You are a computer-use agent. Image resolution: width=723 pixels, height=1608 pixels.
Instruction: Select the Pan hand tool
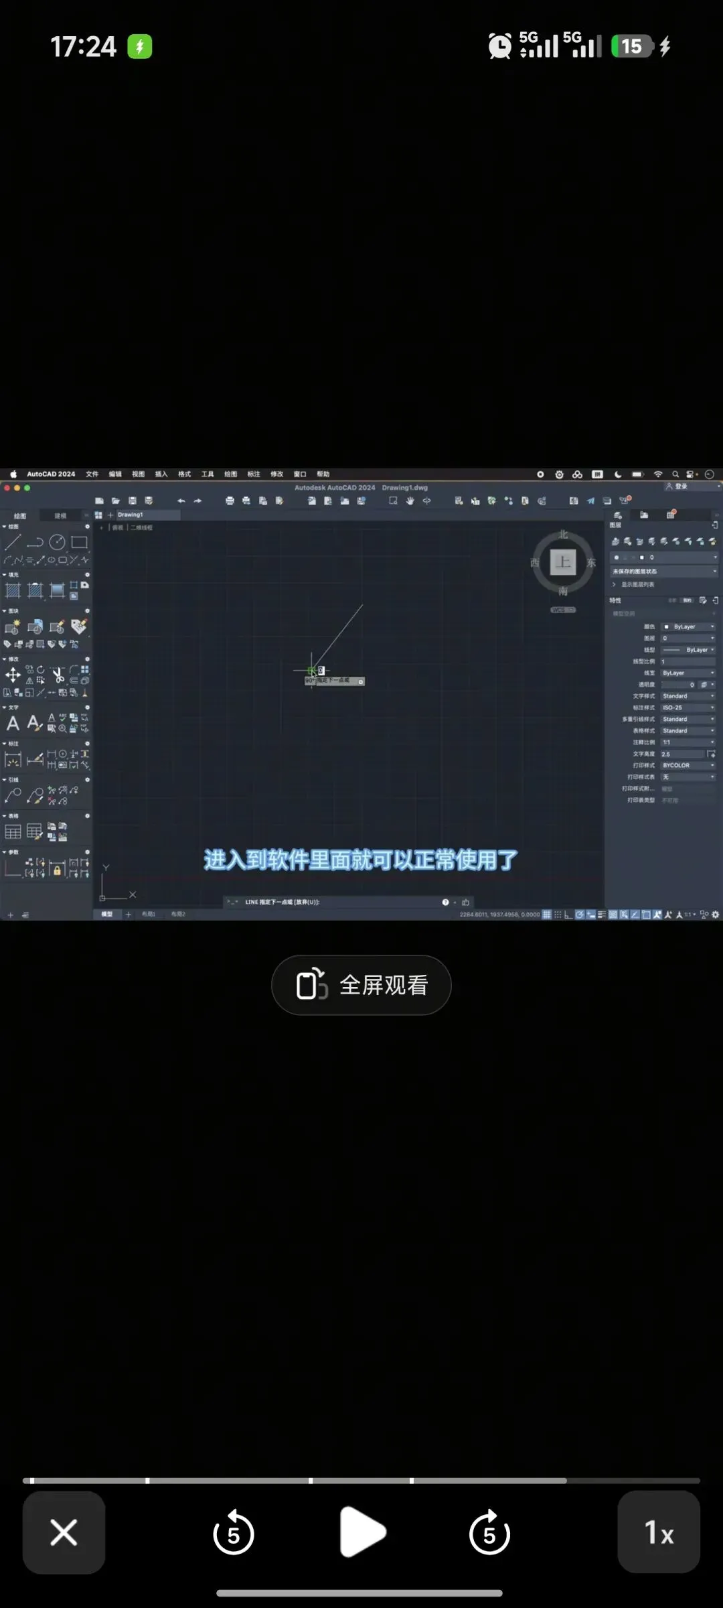(x=410, y=500)
